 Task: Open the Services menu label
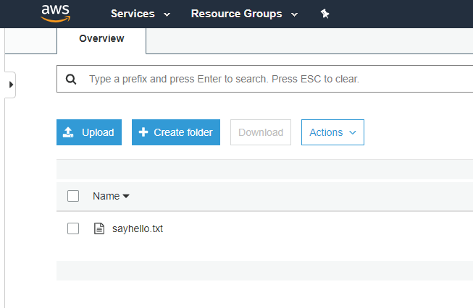133,14
